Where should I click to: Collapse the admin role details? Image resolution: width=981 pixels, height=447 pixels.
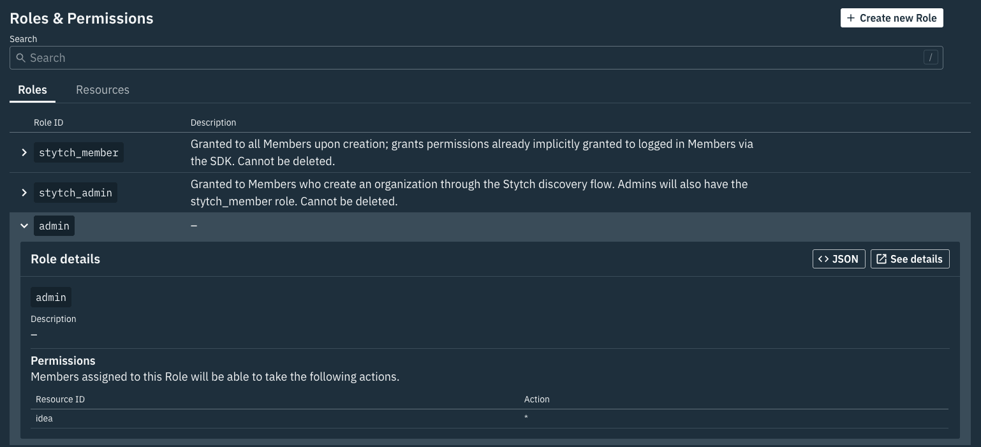24,226
